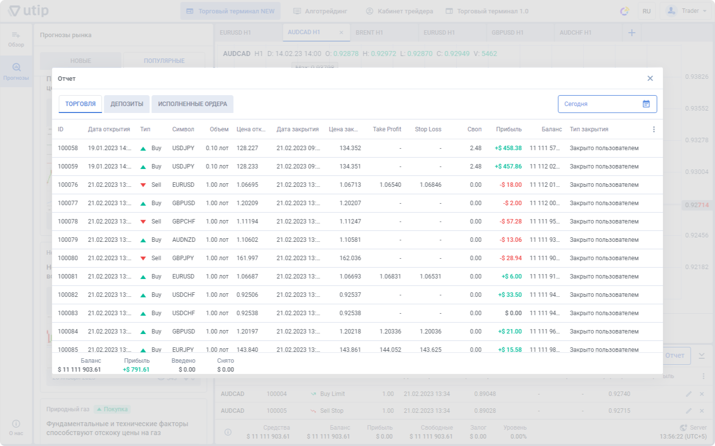
Task: Sort by Баланс column header
Action: coord(552,129)
